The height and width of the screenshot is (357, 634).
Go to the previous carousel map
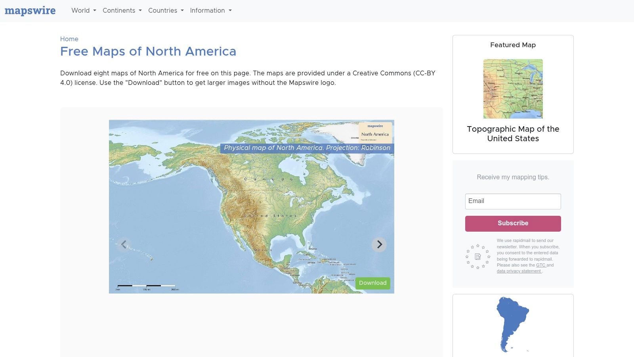coord(124,244)
